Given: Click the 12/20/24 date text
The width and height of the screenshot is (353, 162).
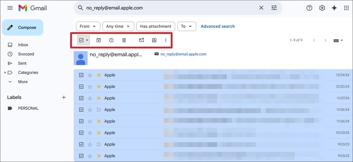Looking at the screenshot, I should pos(342,87).
